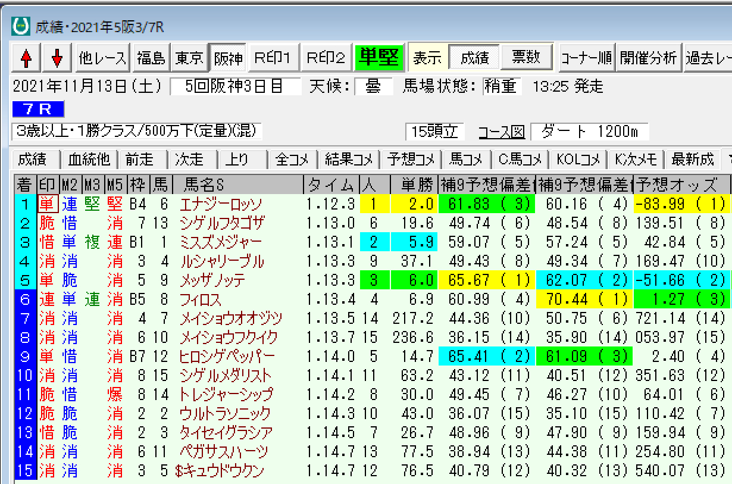Select the 馬コメ tab
Screen dimensions: 732x484
[x=467, y=160]
